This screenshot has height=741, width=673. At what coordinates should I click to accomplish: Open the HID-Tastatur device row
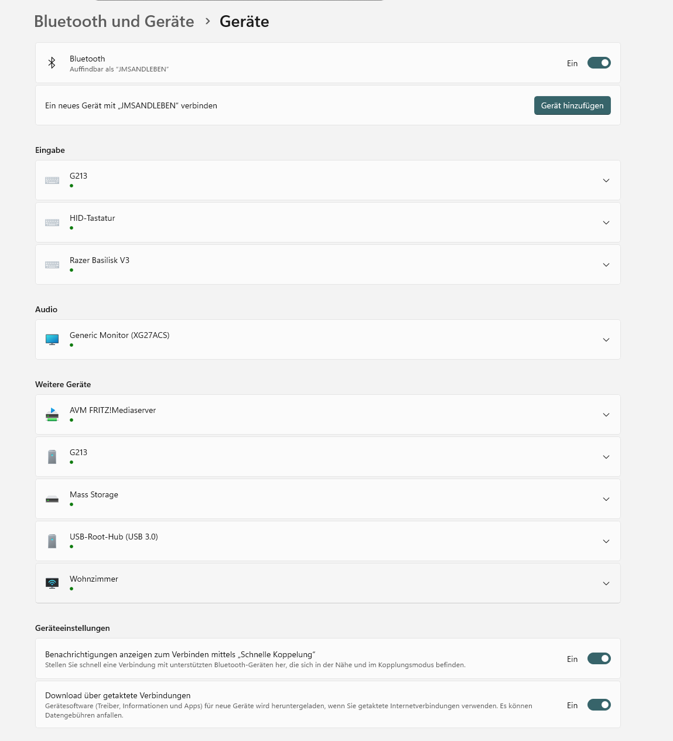[328, 223]
